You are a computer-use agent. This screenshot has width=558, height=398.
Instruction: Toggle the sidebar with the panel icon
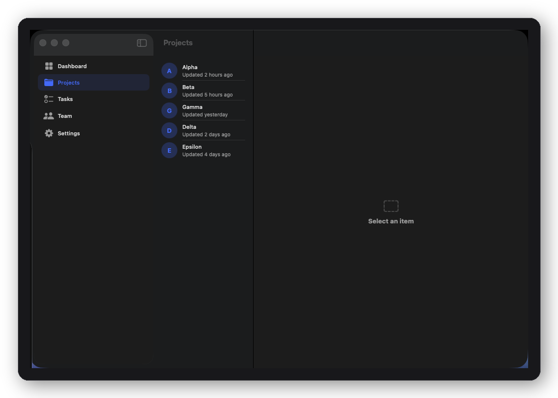pos(141,43)
